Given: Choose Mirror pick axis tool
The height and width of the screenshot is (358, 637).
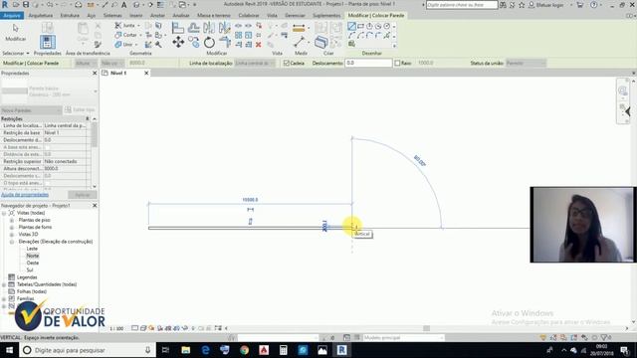Looking at the screenshot, I should 209,28.
